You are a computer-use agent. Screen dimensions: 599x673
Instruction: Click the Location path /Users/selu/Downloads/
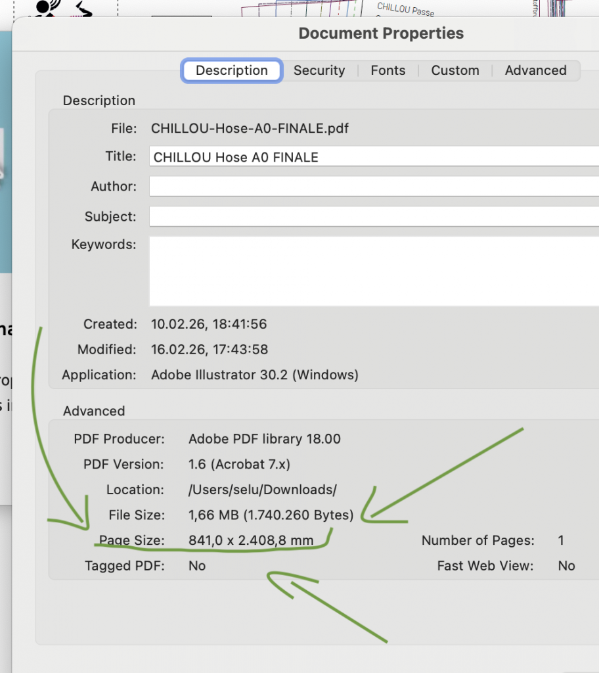click(x=263, y=490)
